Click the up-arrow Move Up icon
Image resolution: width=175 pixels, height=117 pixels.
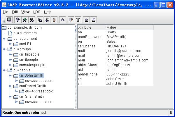click(x=62, y=20)
